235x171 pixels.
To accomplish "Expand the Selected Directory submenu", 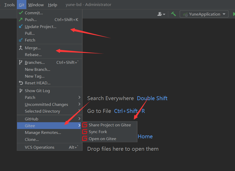I will click(79, 111).
